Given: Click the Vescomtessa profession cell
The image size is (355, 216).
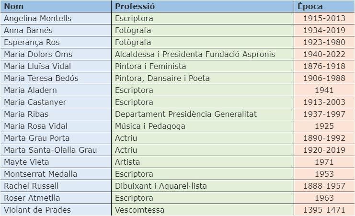Looking at the screenshot, I should click(x=203, y=210).
